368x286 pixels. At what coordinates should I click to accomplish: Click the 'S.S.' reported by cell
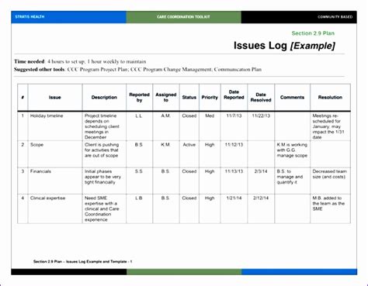click(x=139, y=181)
